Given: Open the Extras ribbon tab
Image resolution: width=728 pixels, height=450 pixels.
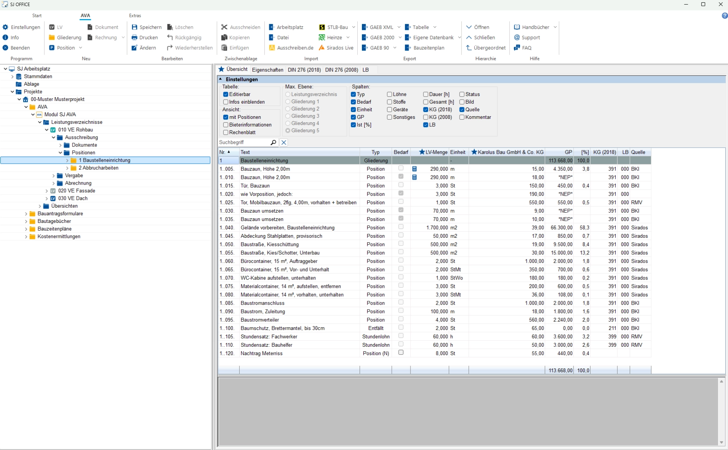Looking at the screenshot, I should 135,16.
